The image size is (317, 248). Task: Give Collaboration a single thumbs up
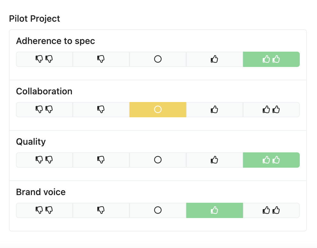pyautogui.click(x=215, y=110)
